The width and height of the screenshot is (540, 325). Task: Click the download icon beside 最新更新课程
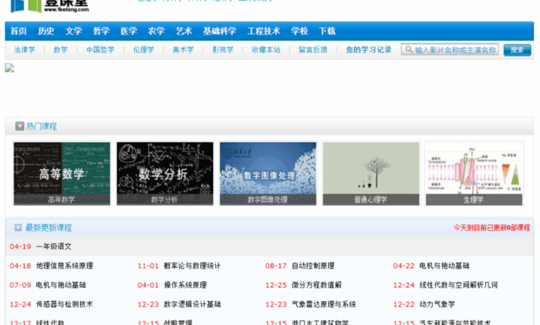point(18,228)
